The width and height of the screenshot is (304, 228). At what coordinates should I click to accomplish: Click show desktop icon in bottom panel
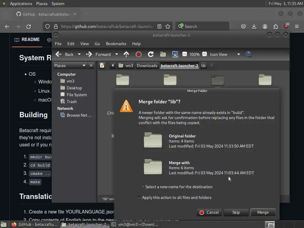pos(4,224)
